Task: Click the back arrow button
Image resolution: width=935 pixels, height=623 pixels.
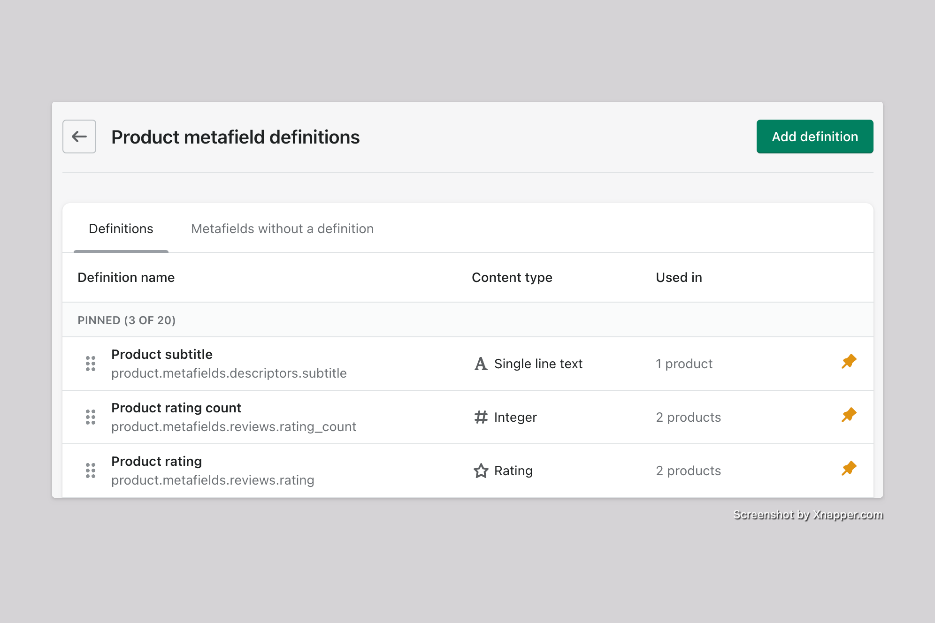Action: [x=79, y=137]
